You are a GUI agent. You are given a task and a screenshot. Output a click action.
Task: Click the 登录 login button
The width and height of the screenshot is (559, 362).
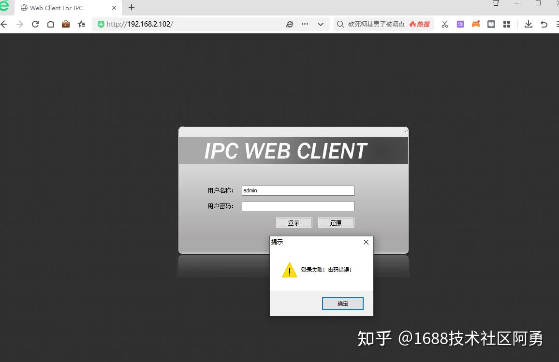click(x=294, y=222)
